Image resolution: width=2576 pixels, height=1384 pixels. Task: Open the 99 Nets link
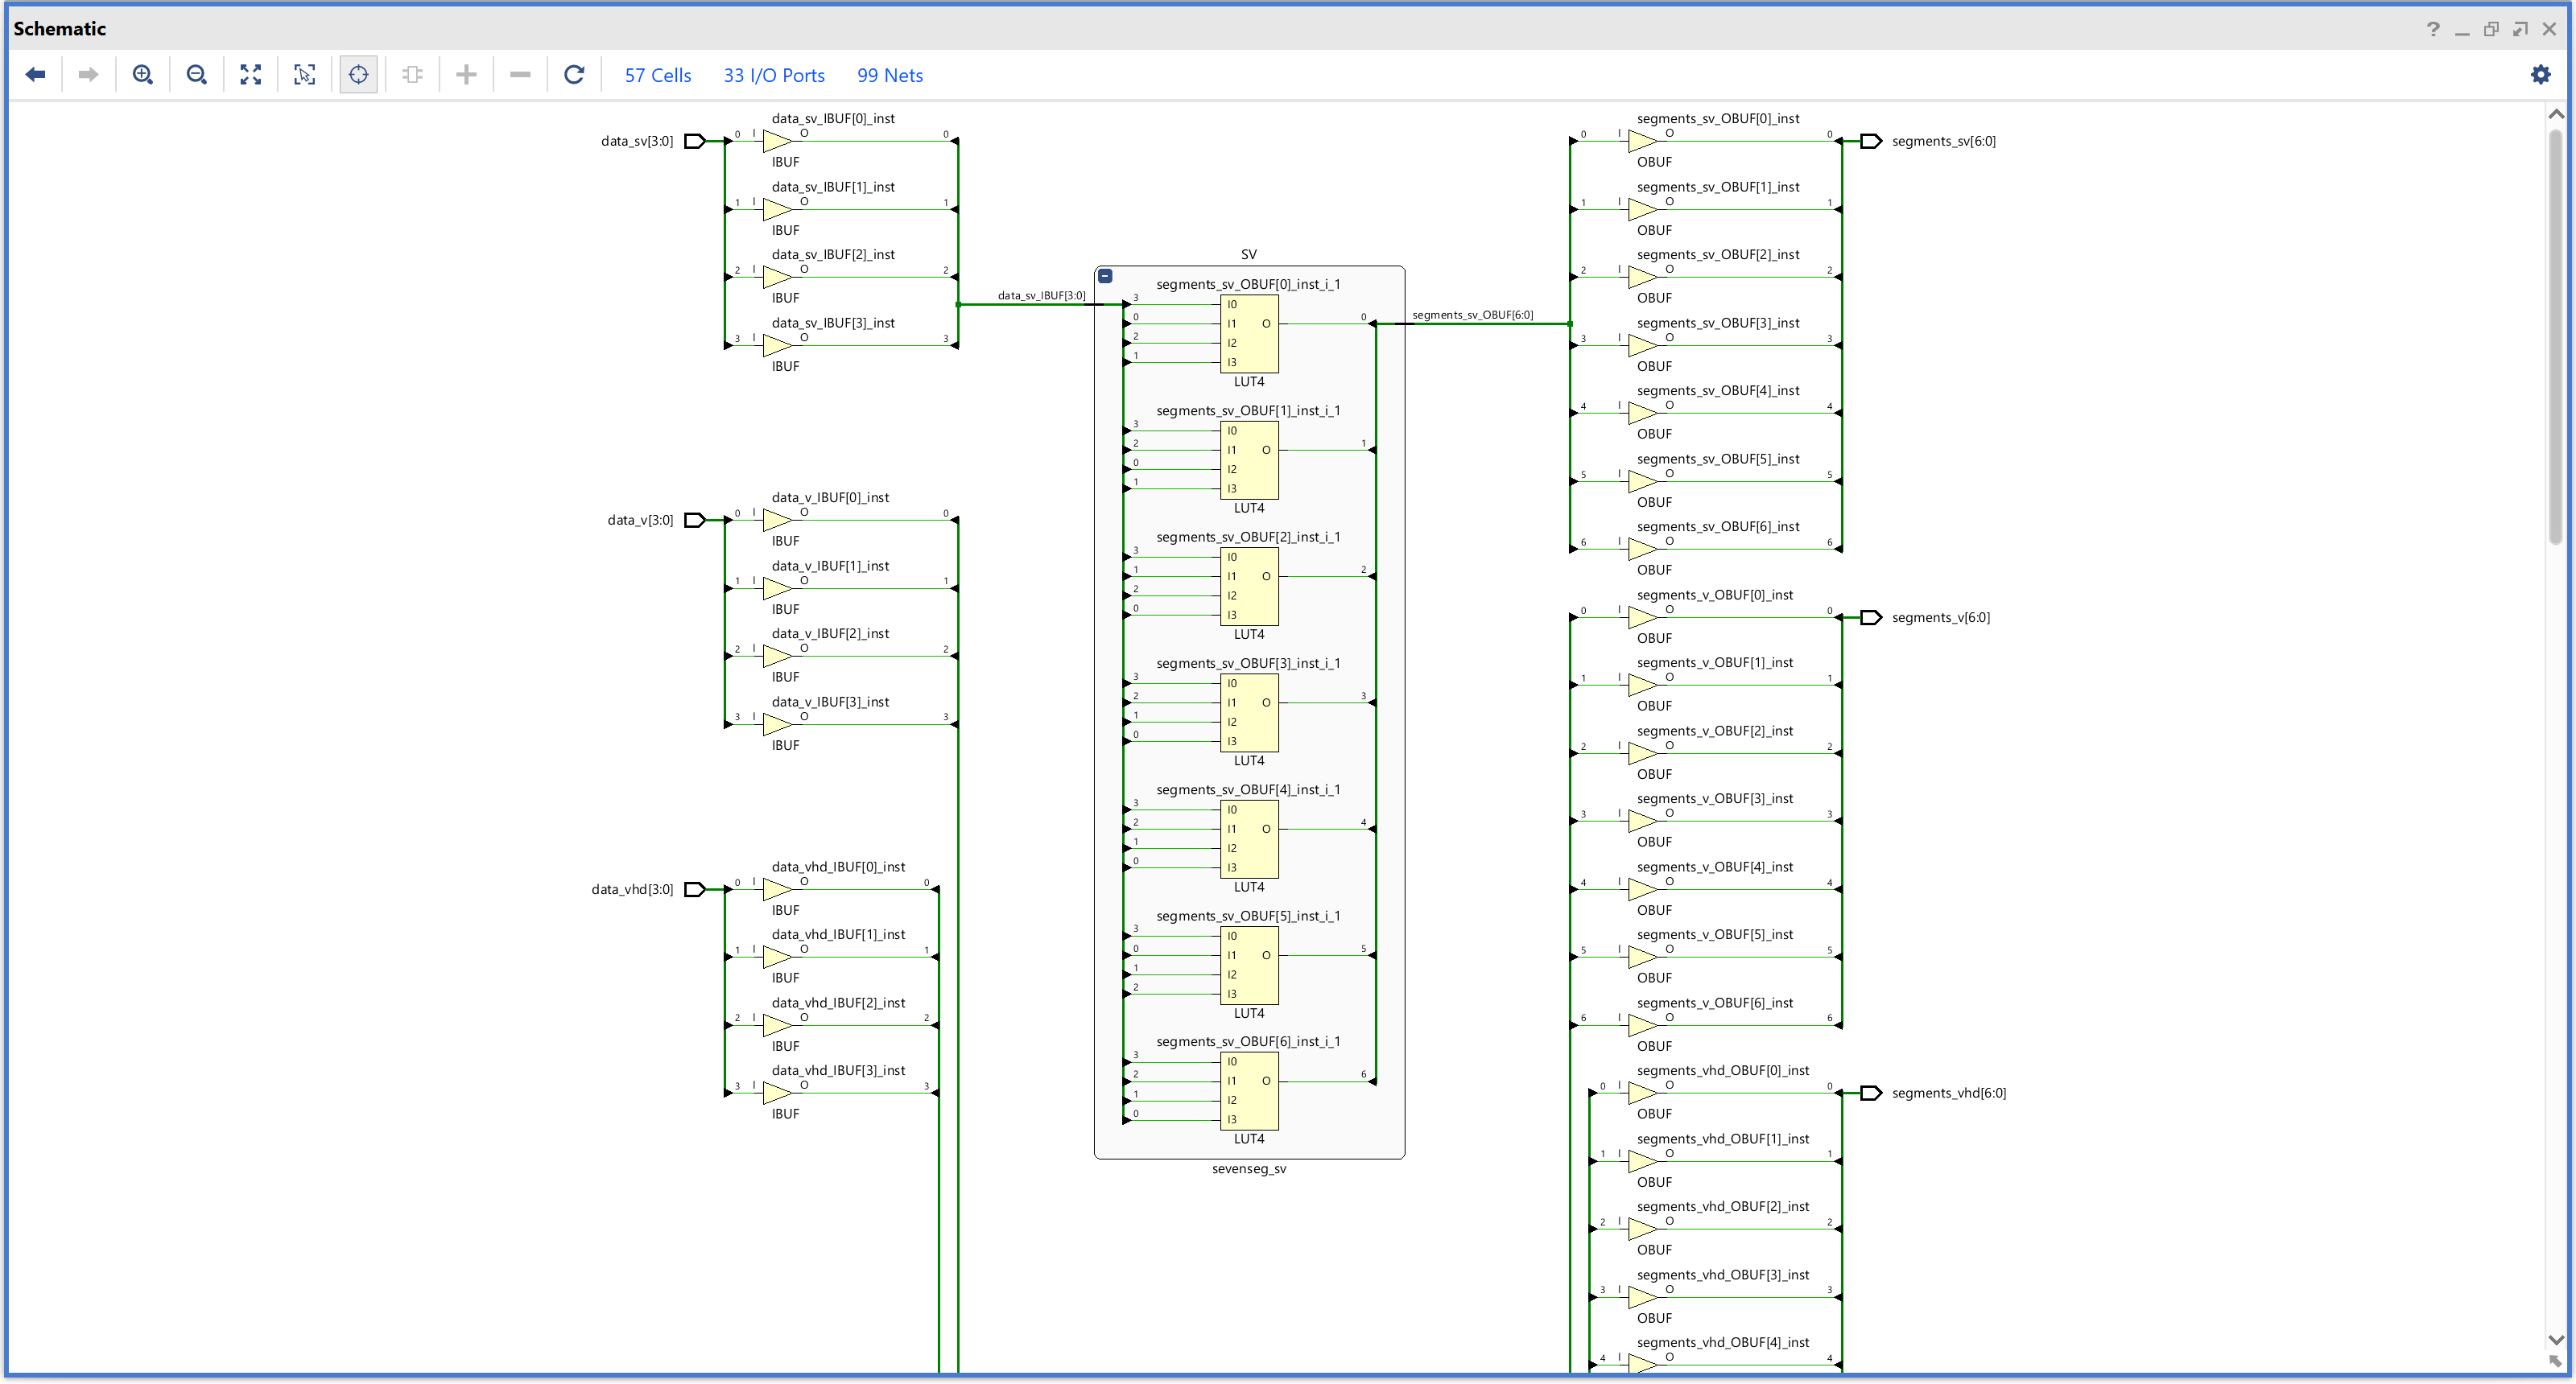pos(889,76)
